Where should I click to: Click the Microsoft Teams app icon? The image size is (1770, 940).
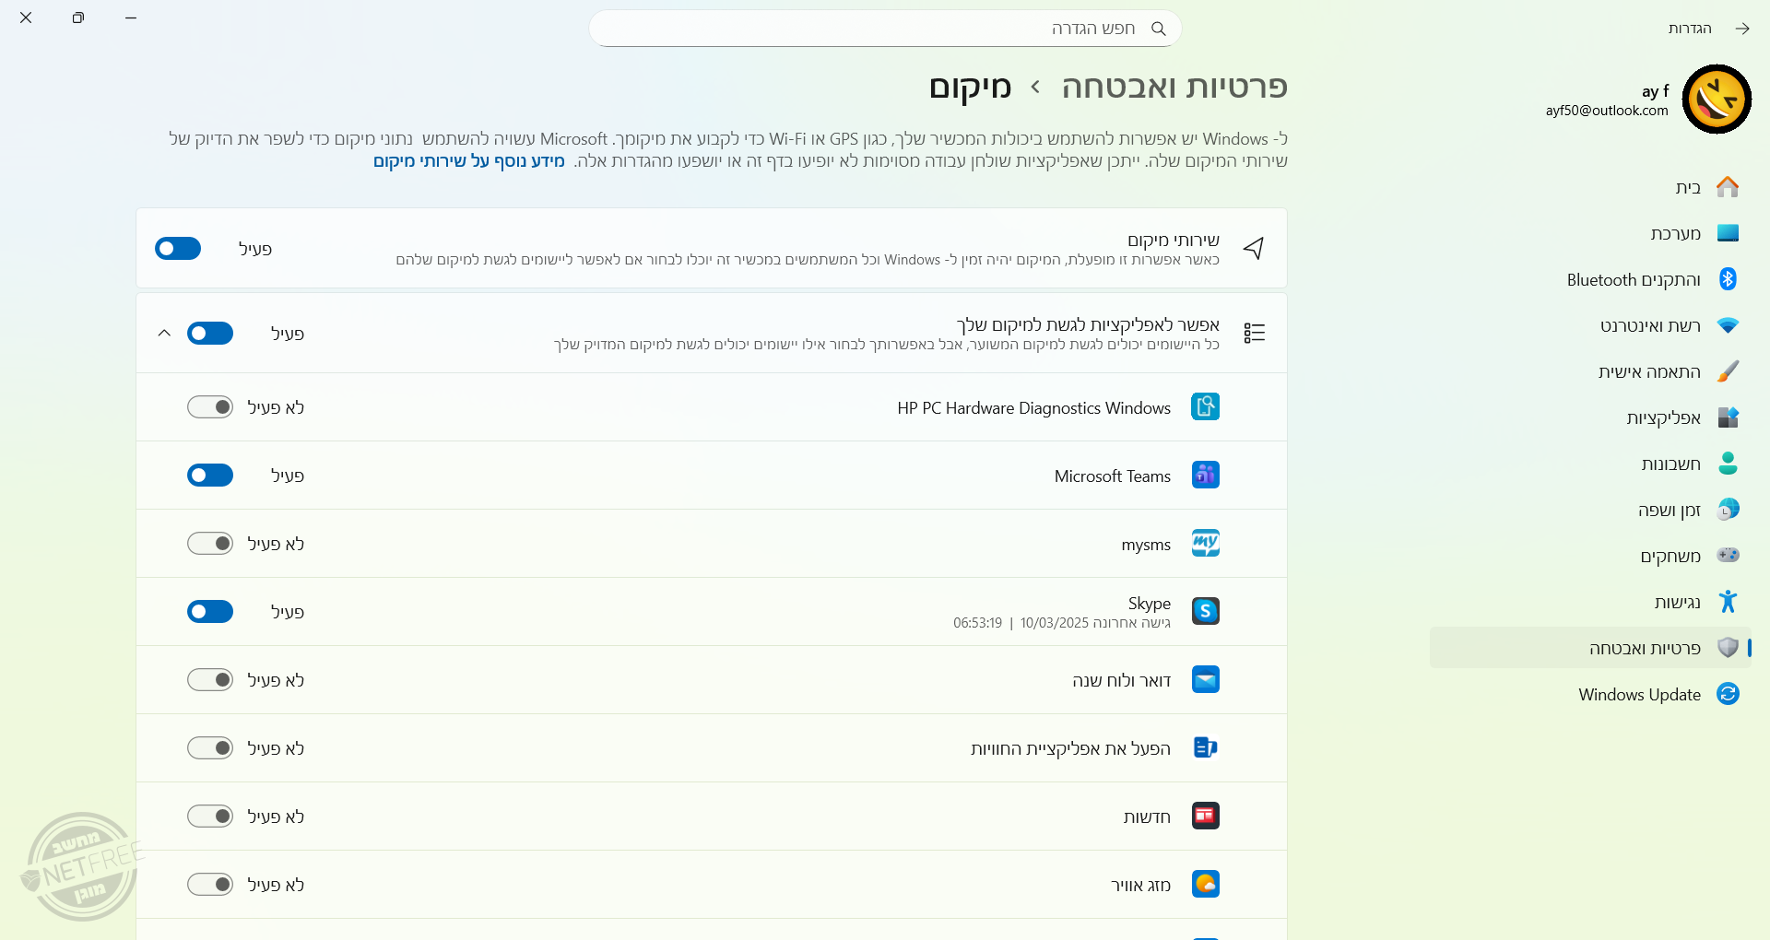[1206, 475]
